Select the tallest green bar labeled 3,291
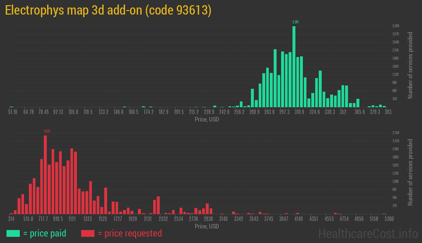Viewport: 422px width, 243px height. tap(294, 66)
